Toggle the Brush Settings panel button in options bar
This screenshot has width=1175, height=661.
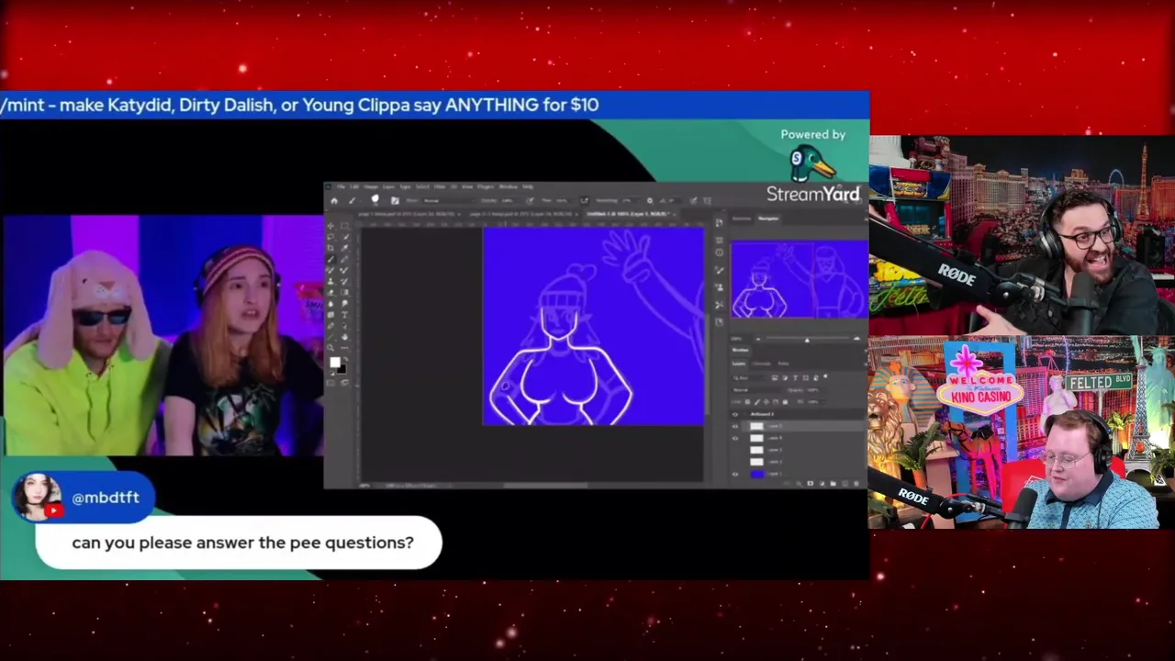pos(395,201)
